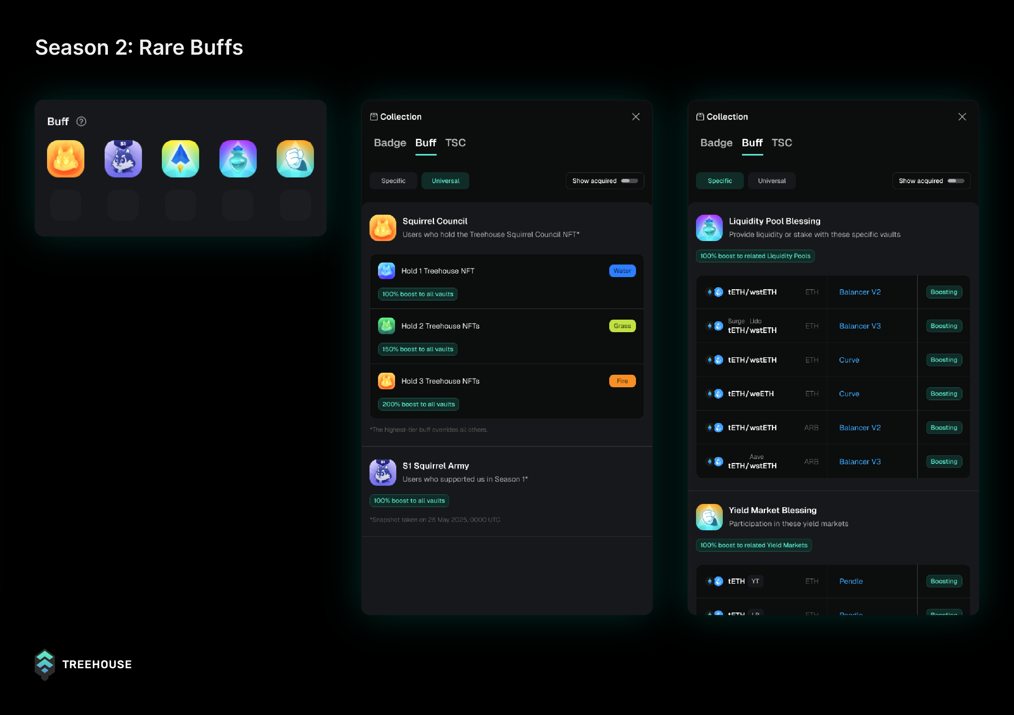Open Pendle link for tETH YT

click(851, 581)
